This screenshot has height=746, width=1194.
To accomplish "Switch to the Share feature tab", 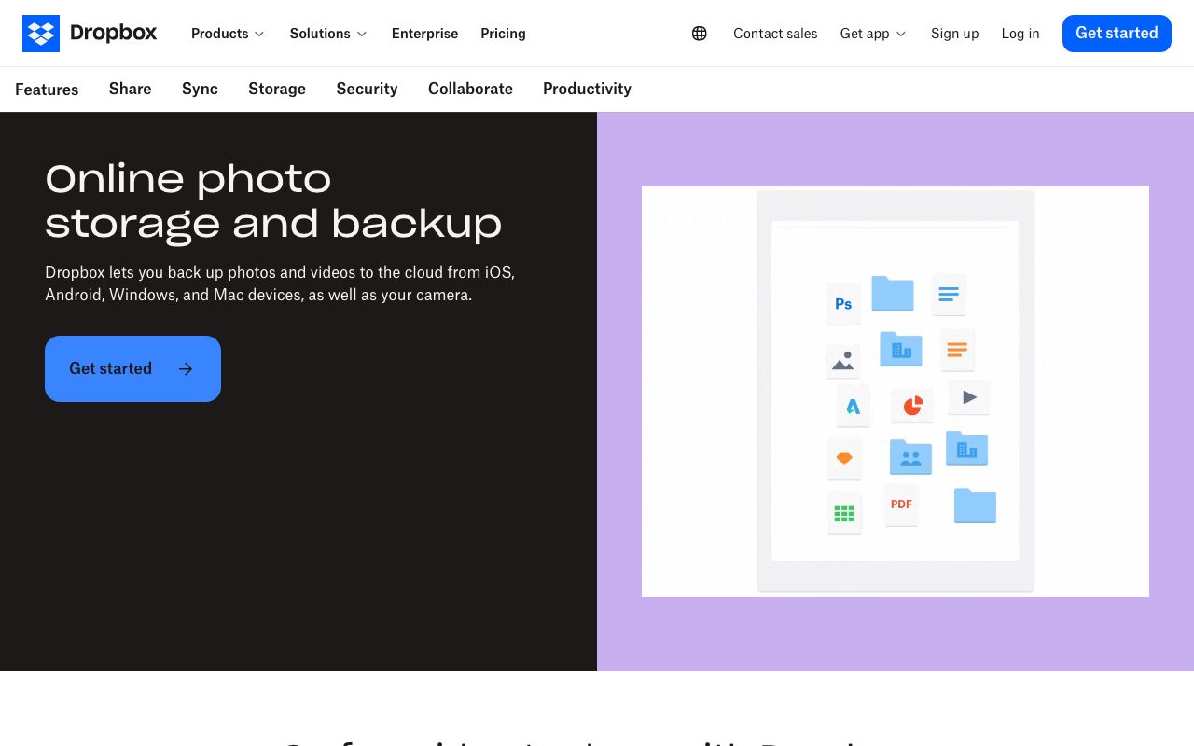I will coord(130,89).
